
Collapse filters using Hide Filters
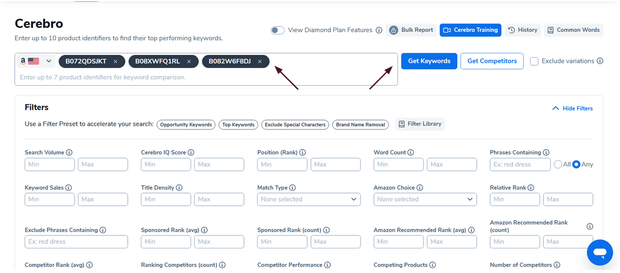(x=572, y=109)
